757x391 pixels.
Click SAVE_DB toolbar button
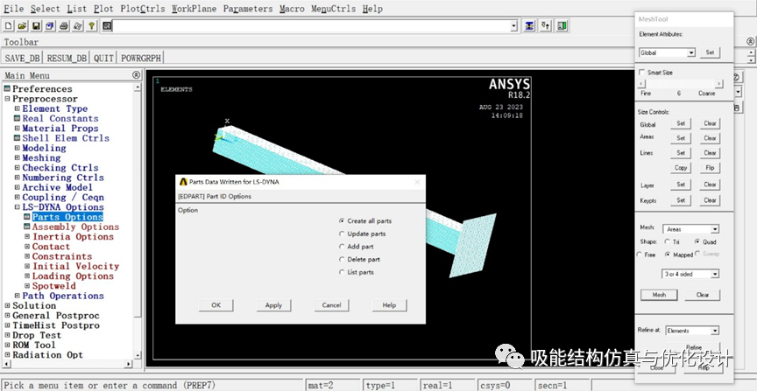pyautogui.click(x=23, y=58)
